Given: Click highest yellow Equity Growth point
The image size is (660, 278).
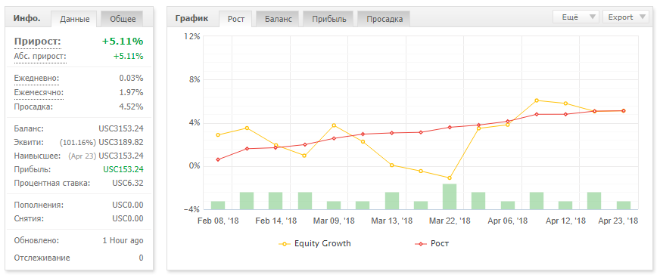Looking at the screenshot, I should (536, 100).
